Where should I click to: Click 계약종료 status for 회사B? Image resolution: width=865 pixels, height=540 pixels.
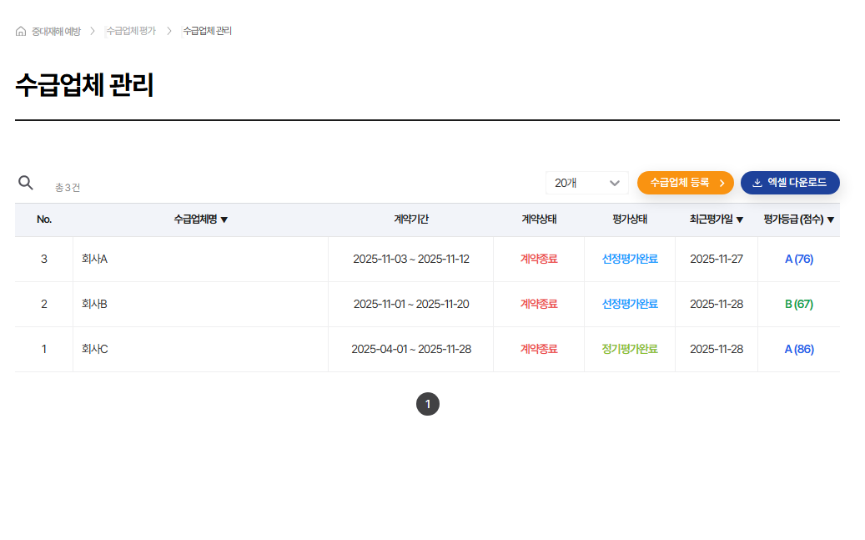[539, 305]
